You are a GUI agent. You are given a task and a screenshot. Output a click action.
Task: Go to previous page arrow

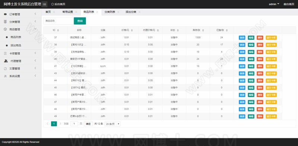coord(48,124)
